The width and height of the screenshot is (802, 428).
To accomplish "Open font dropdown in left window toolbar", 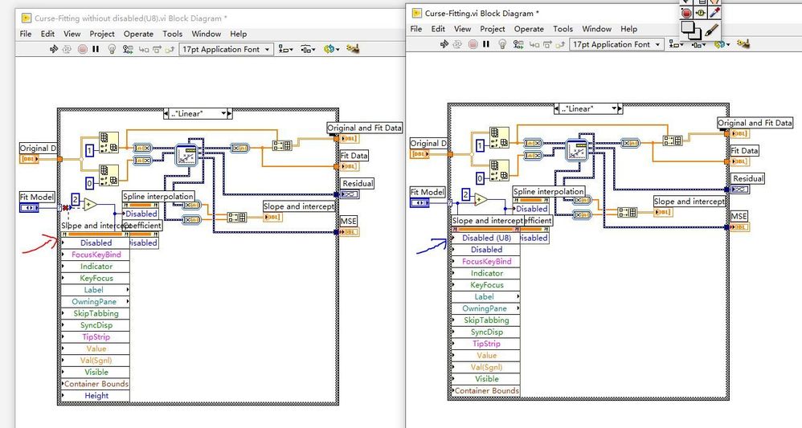I will 226,49.
